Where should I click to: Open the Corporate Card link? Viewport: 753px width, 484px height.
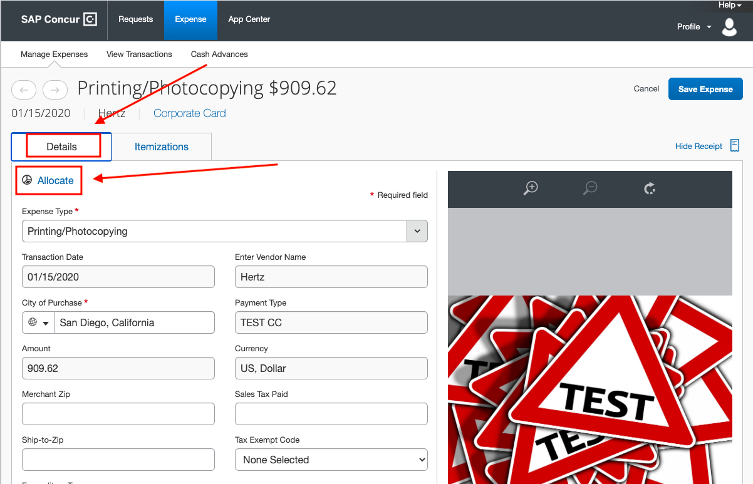[190, 113]
